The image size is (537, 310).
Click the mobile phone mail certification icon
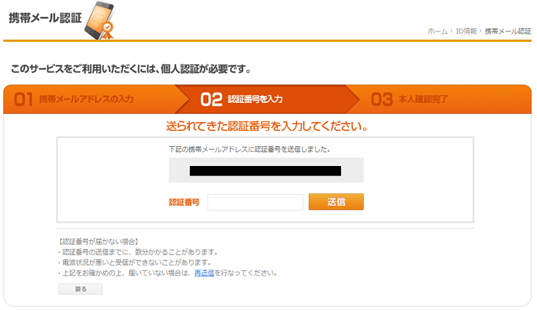tap(100, 21)
